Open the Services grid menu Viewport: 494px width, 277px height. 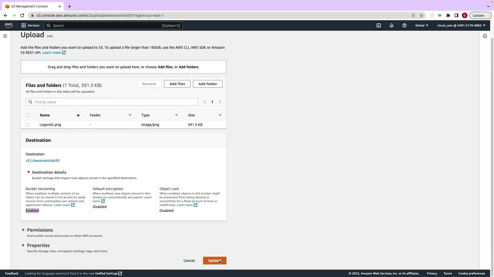click(30, 25)
